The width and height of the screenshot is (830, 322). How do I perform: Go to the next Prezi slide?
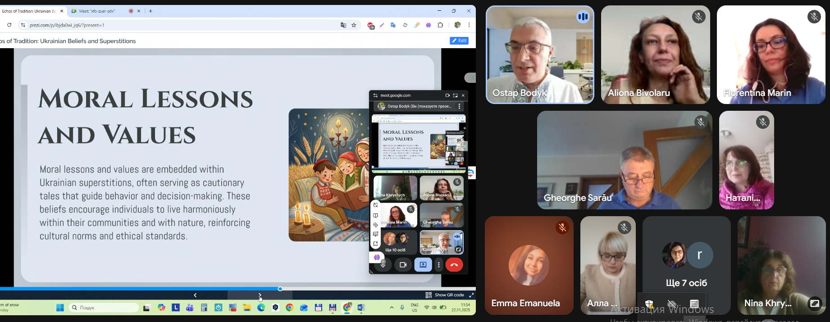coord(260,295)
